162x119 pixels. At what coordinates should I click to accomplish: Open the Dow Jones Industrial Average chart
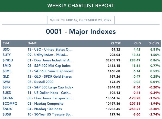click(50, 60)
